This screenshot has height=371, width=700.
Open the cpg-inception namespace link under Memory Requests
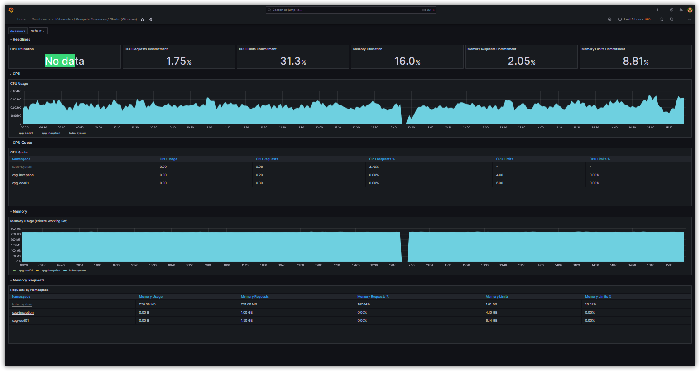23,312
